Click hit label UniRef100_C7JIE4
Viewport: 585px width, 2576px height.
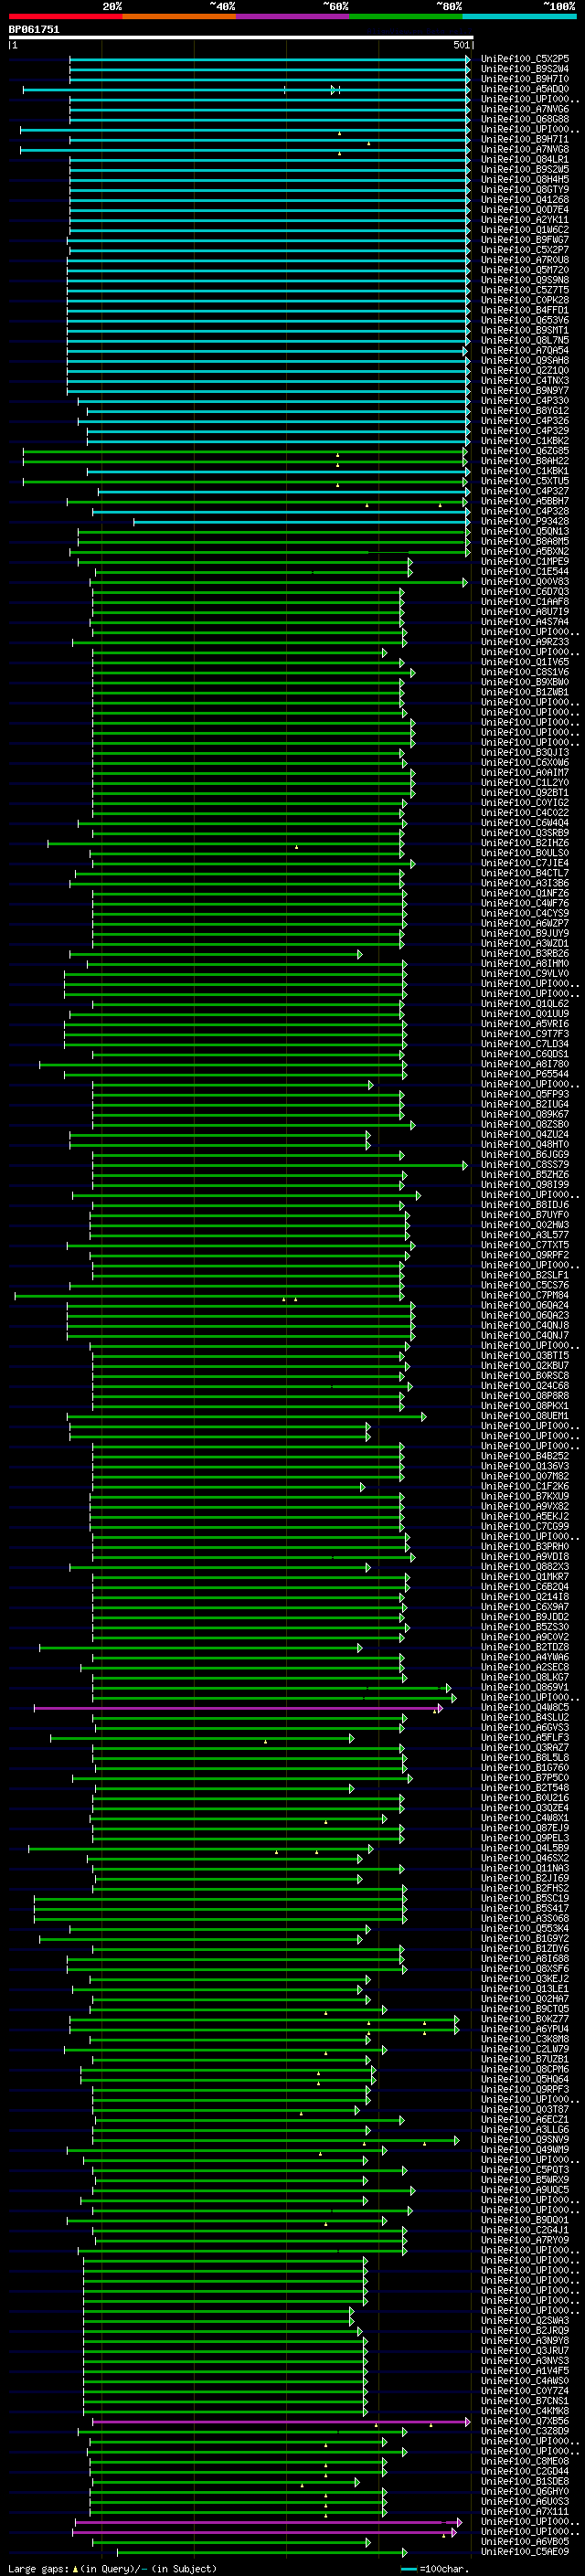[525, 862]
